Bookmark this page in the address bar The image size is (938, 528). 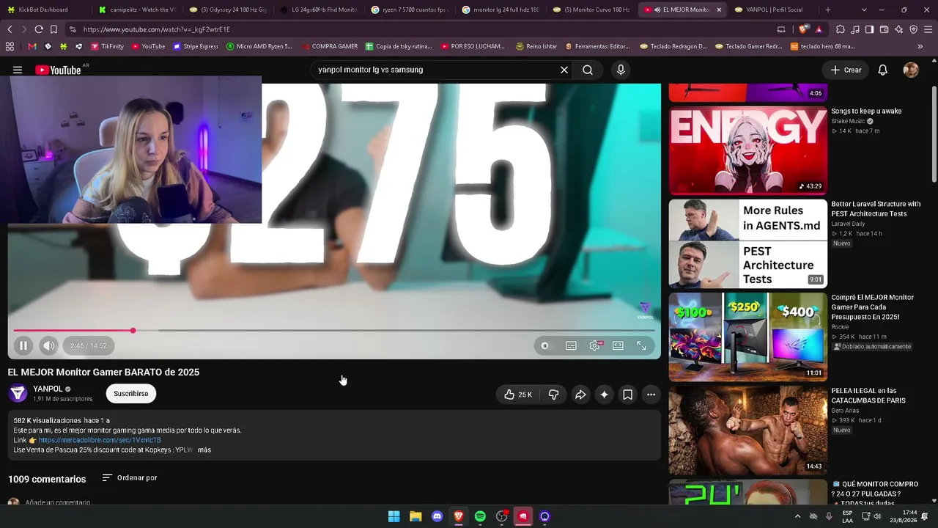53,29
